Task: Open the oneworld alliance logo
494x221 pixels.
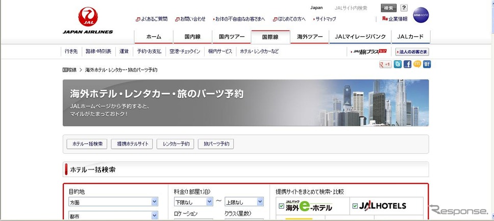Action: pos(421,15)
